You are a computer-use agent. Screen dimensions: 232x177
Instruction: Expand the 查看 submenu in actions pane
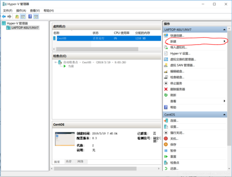[x=195, y=101]
